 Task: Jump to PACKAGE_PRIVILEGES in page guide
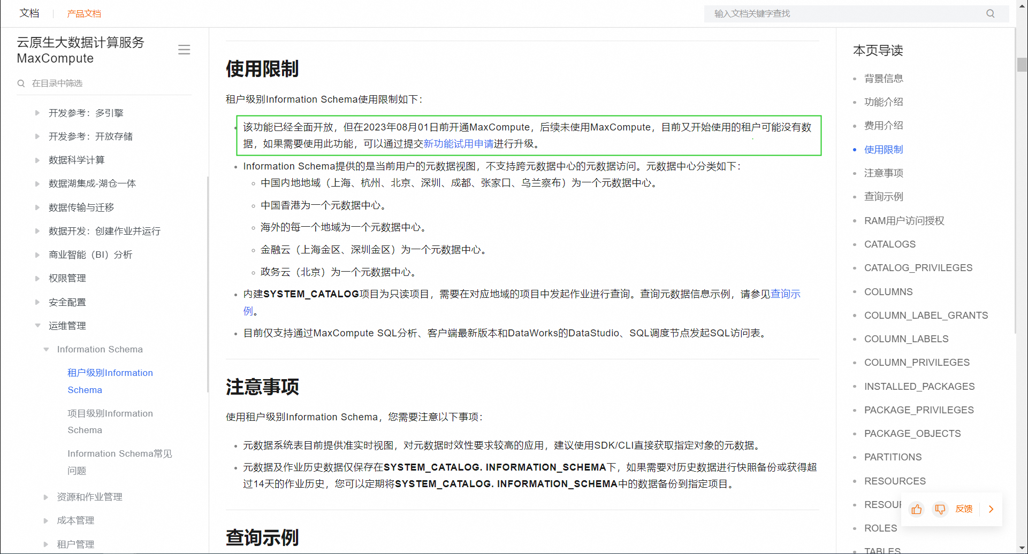pos(919,410)
